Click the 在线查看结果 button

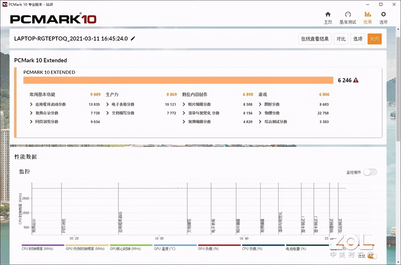(315, 39)
